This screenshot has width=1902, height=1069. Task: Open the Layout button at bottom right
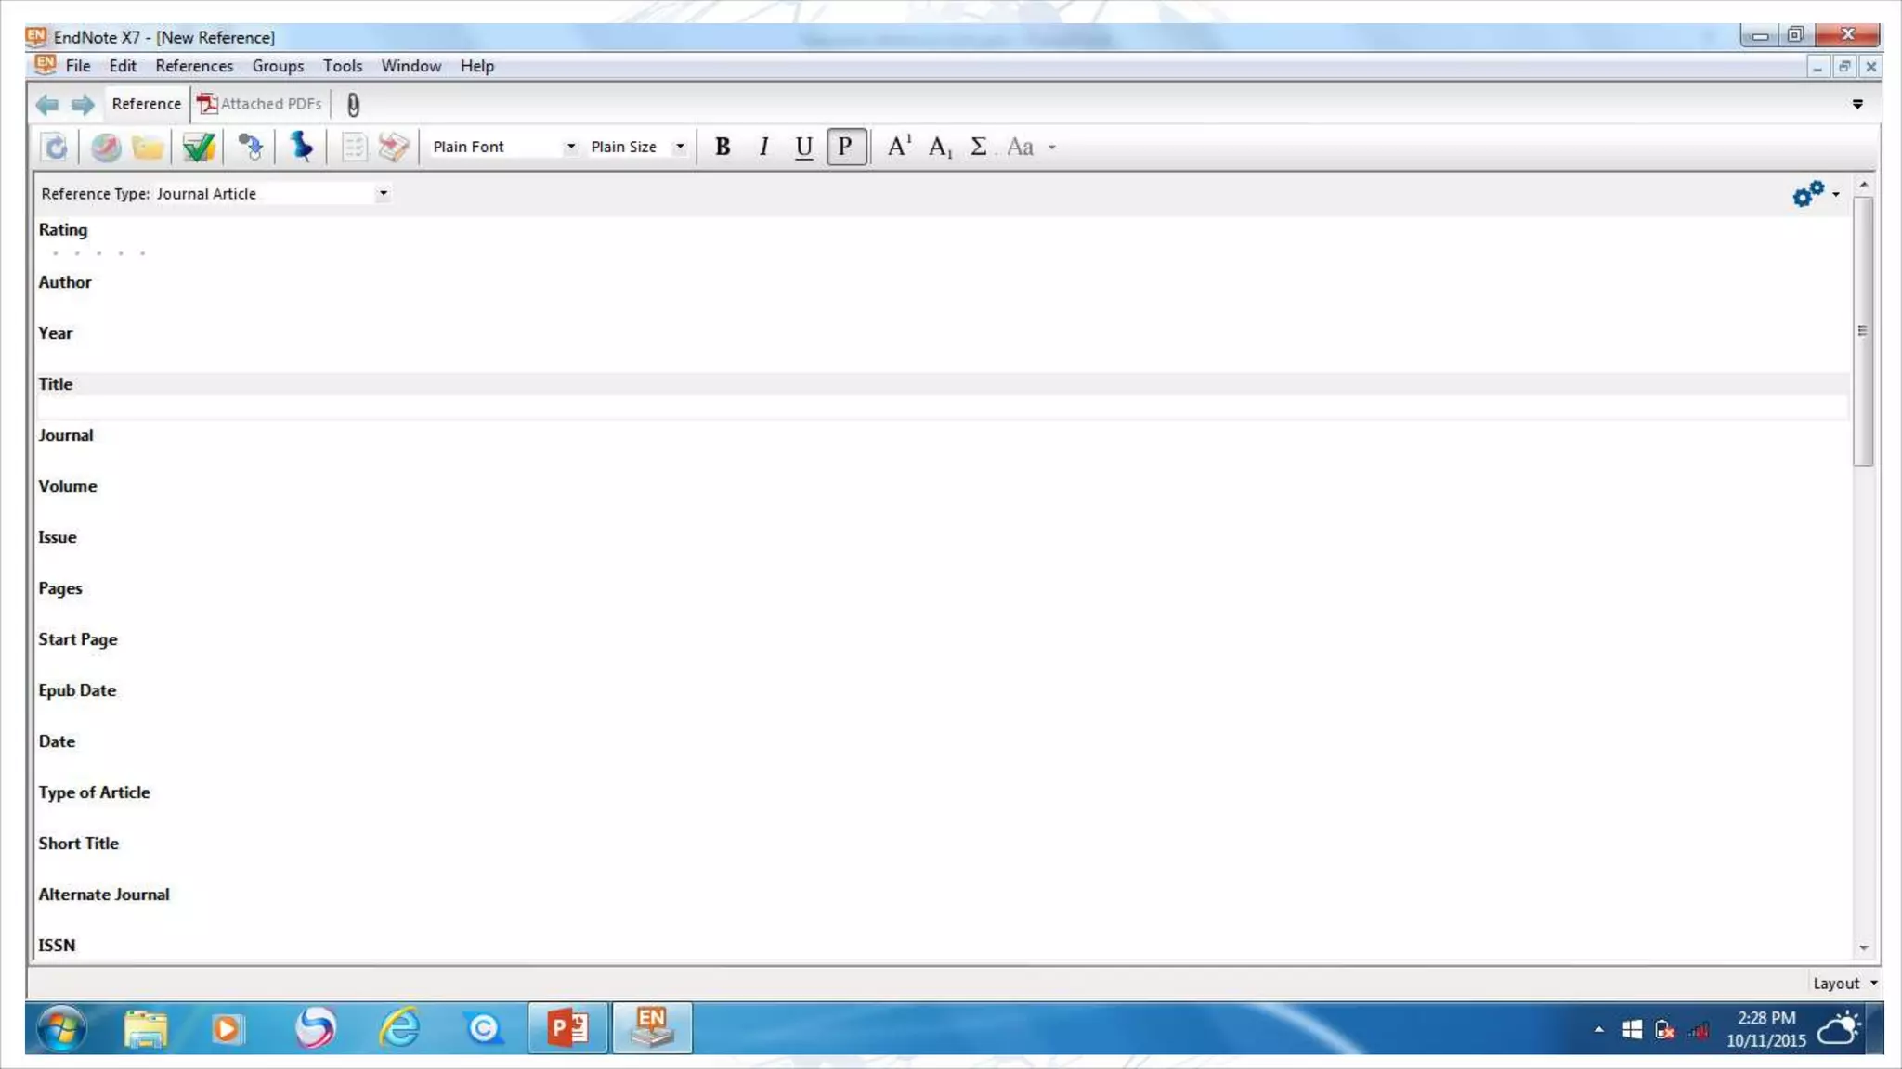pos(1843,984)
